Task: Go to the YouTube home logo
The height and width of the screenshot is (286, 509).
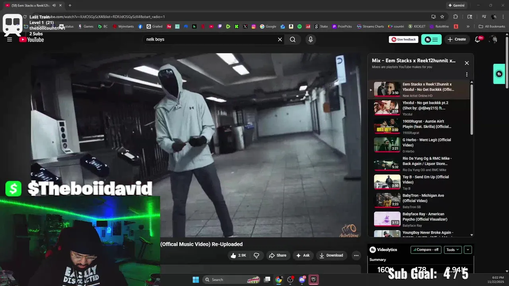Action: [x=31, y=39]
